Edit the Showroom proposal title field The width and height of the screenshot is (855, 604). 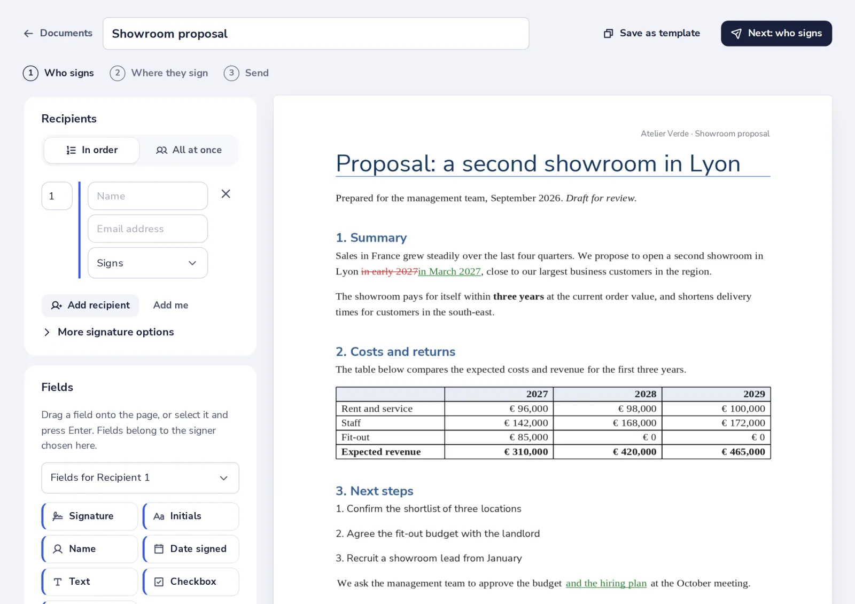tap(316, 34)
